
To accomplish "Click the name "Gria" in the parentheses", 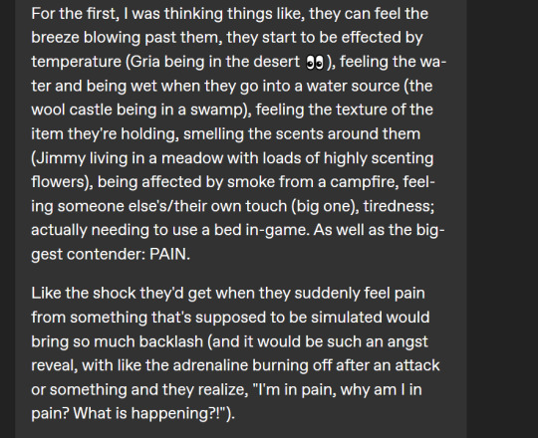I will click(145, 62).
